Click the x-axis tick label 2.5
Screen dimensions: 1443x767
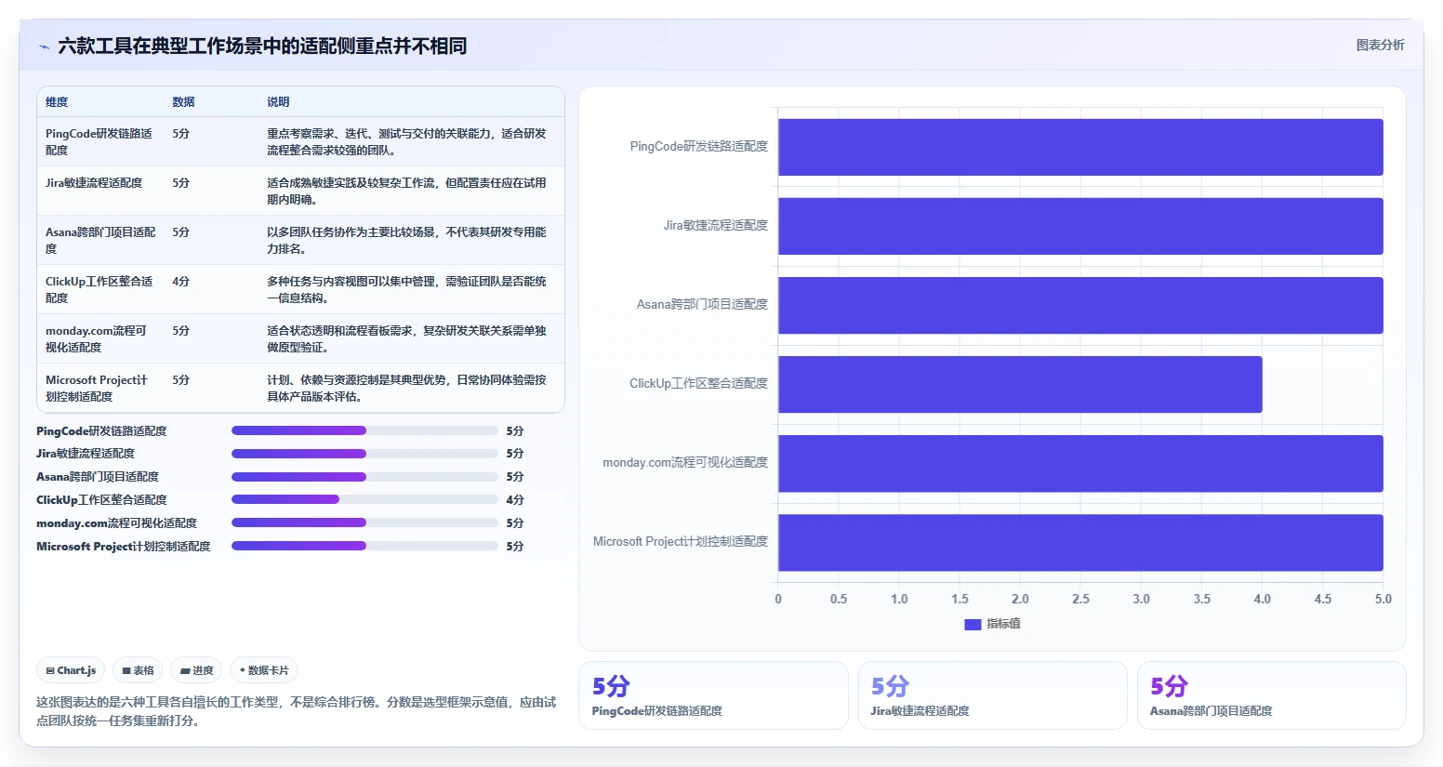[x=1080, y=599]
